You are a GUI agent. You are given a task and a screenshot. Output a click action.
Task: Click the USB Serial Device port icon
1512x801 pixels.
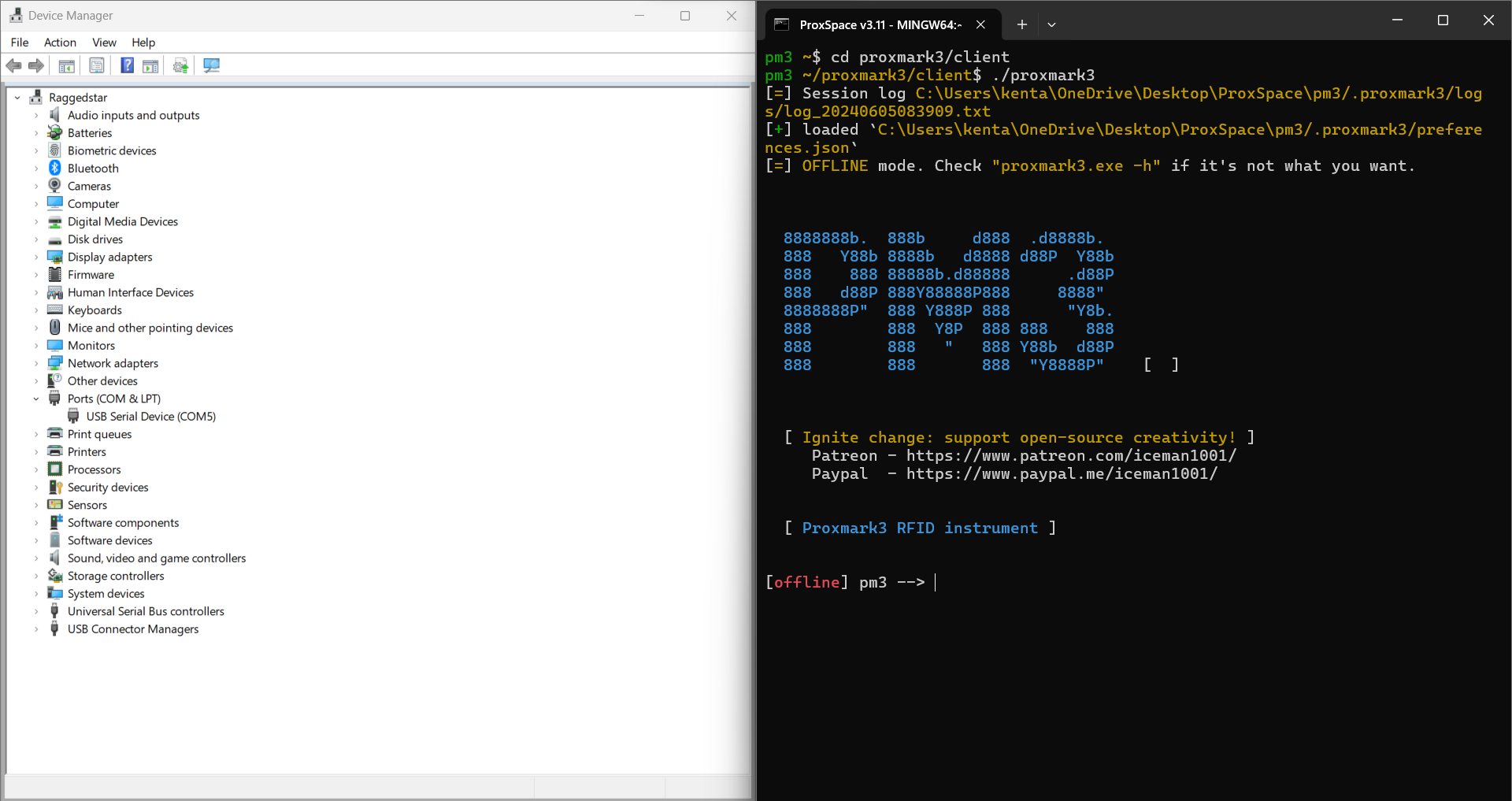(73, 416)
